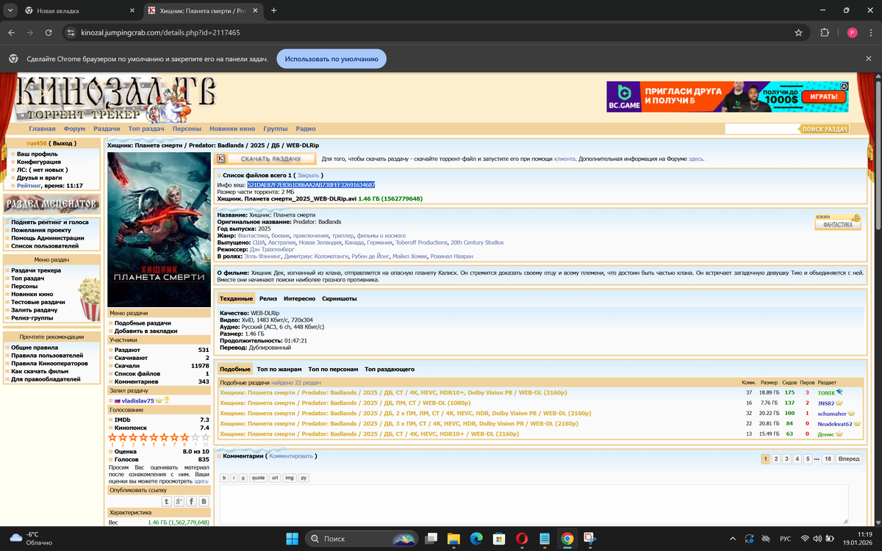Open the Раздачи menu item
This screenshot has width=882, height=551.
coord(107,129)
